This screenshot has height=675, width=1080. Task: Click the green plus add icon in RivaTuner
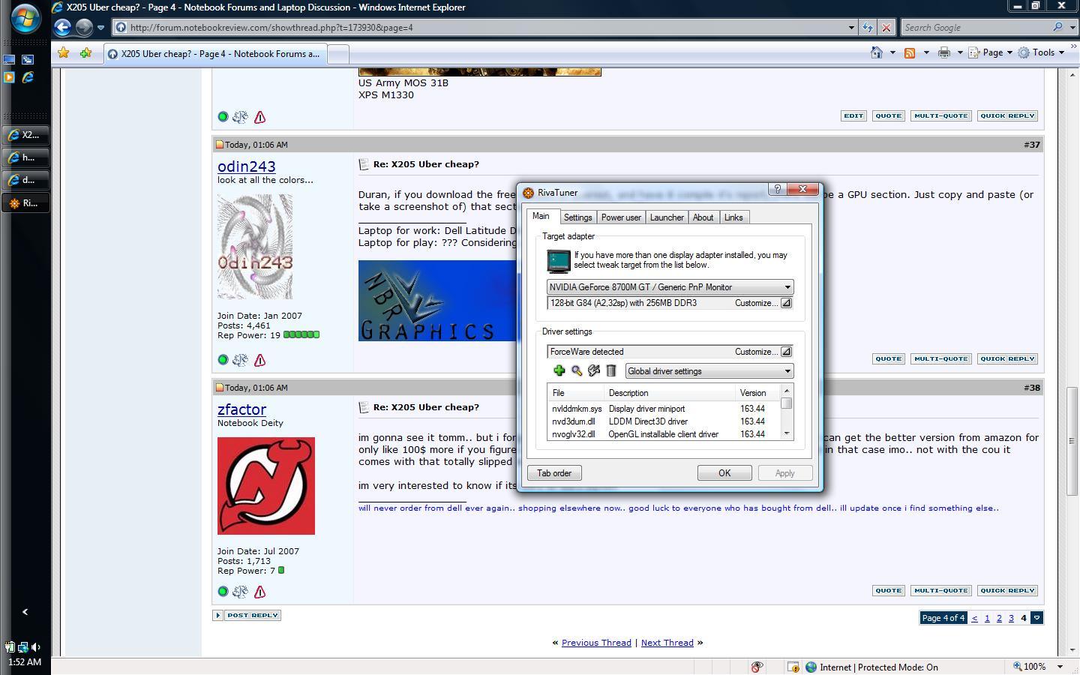tap(559, 370)
